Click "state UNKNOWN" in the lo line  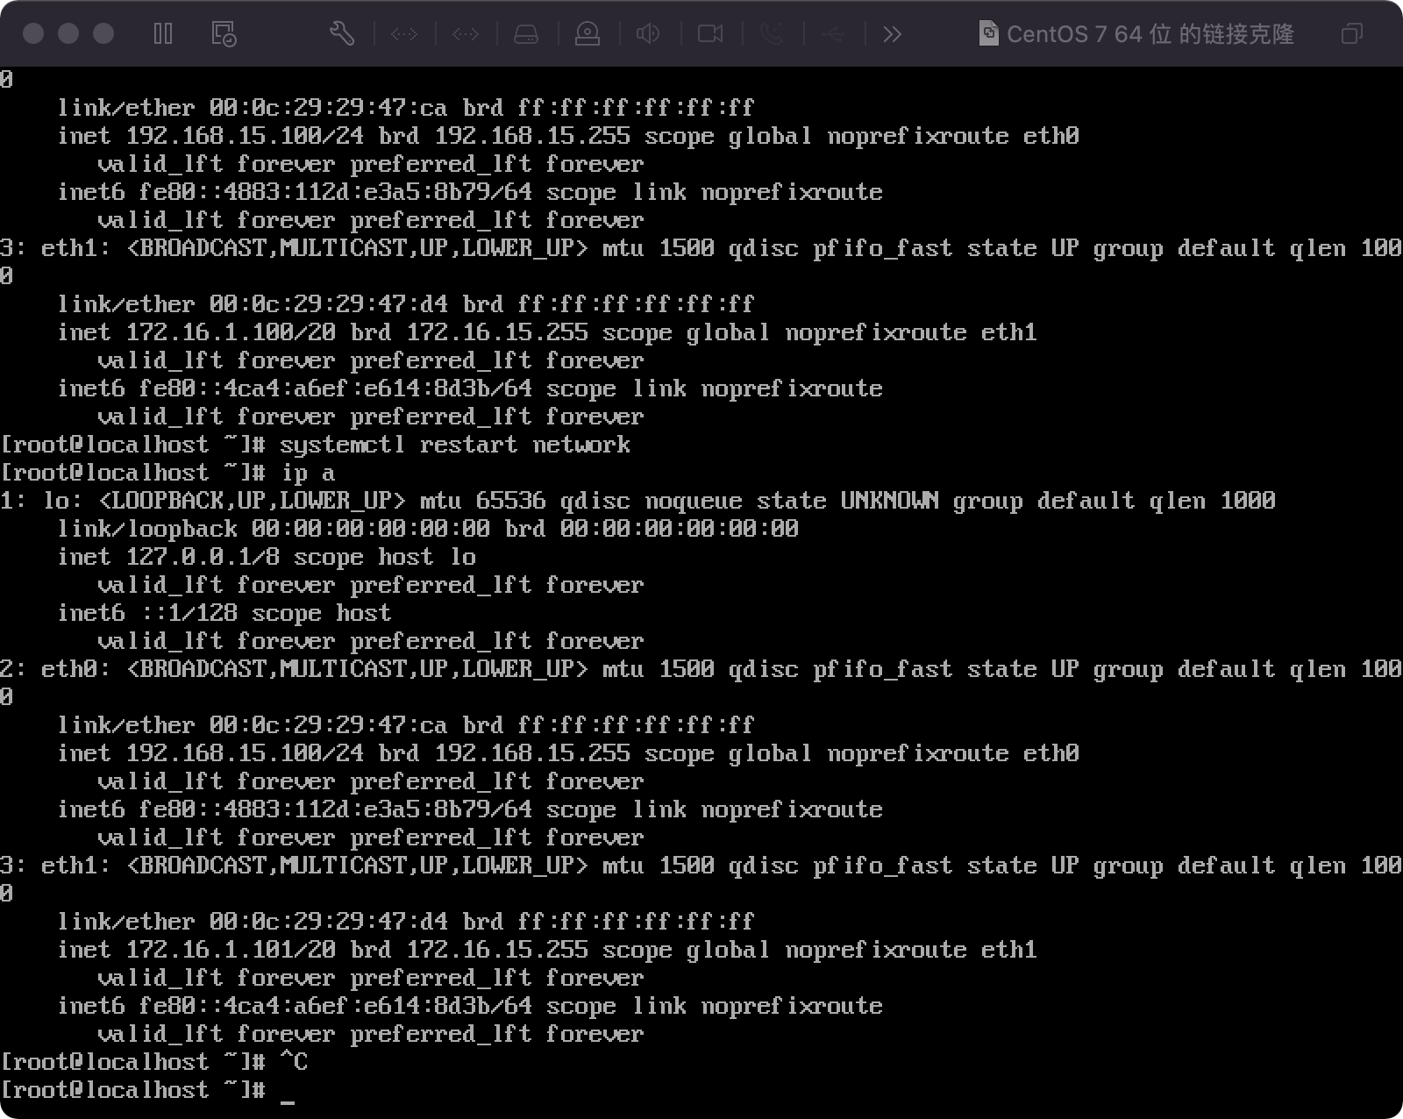click(x=848, y=501)
